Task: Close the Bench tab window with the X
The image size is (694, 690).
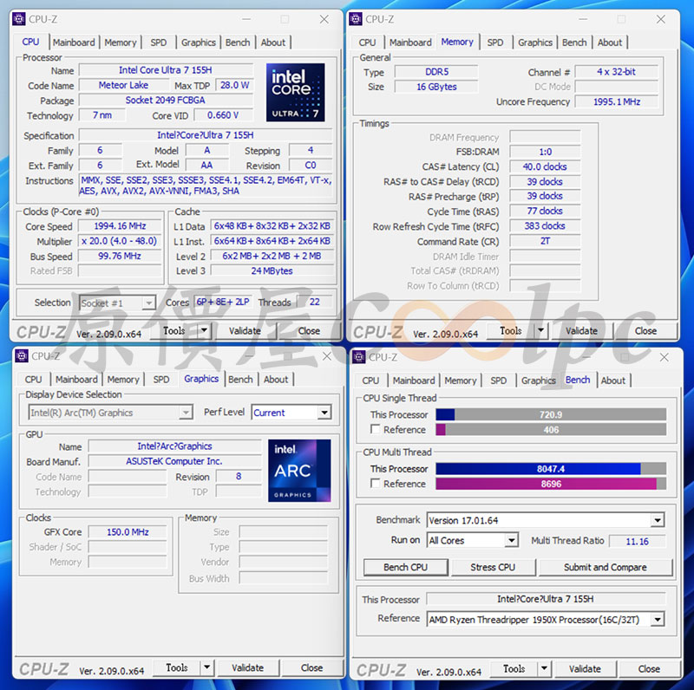Action: [665, 357]
